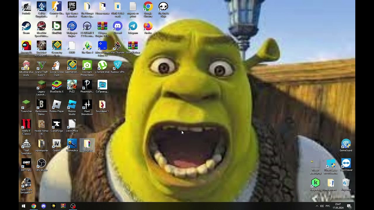This screenshot has height=210, width=374.
Task: Select the LibreOffice 7.6 shortcut
Action: click(72, 127)
